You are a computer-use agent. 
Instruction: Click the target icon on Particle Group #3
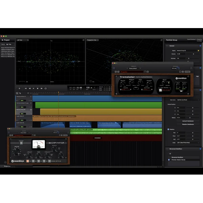31,110
